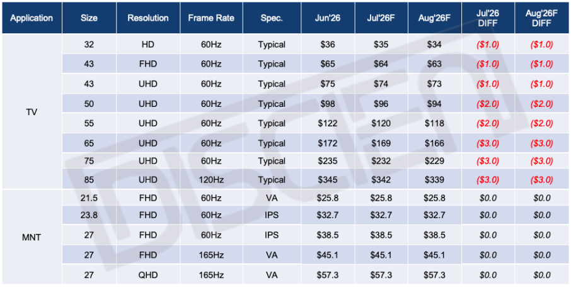The image size is (571, 288).
Task: Click the Spec. column header
Action: click(x=272, y=18)
